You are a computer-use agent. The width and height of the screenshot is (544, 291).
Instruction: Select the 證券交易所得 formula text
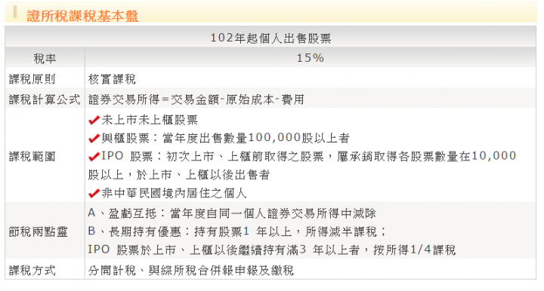pos(196,100)
